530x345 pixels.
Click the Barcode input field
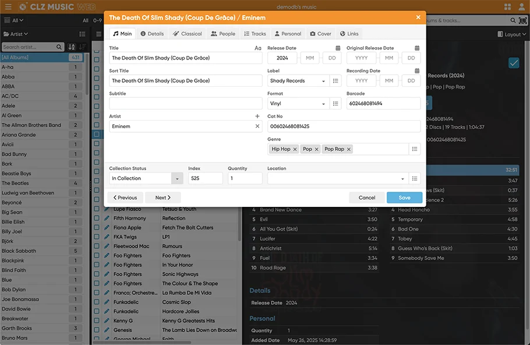383,104
